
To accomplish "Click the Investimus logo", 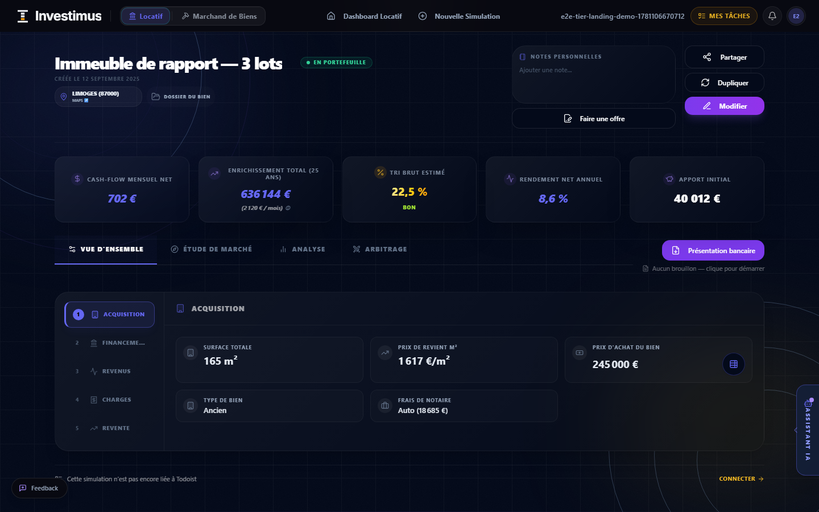I will coord(59,16).
